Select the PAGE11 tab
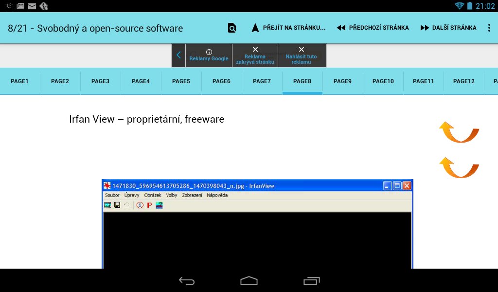498x292 pixels. 424,81
